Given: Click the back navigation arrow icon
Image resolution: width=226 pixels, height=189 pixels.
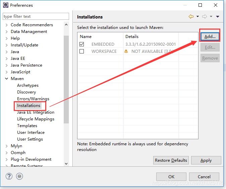Looking at the screenshot, I should click(191, 16).
